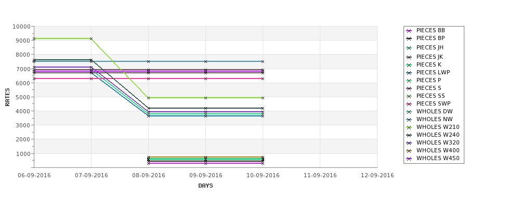Click the PIECES JH legend marker
Image resolution: width=507 pixels, height=223 pixels.
(x=409, y=48)
